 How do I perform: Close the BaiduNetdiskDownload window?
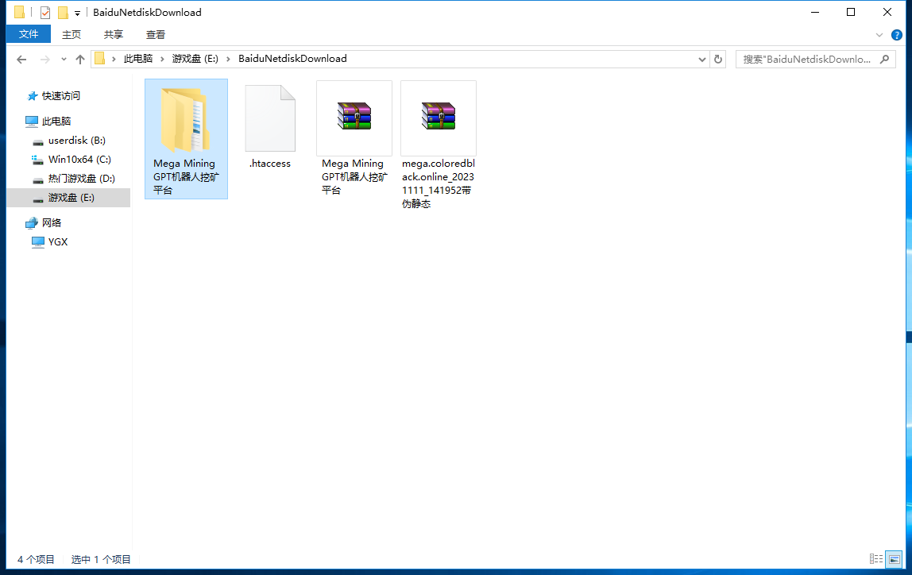(887, 12)
